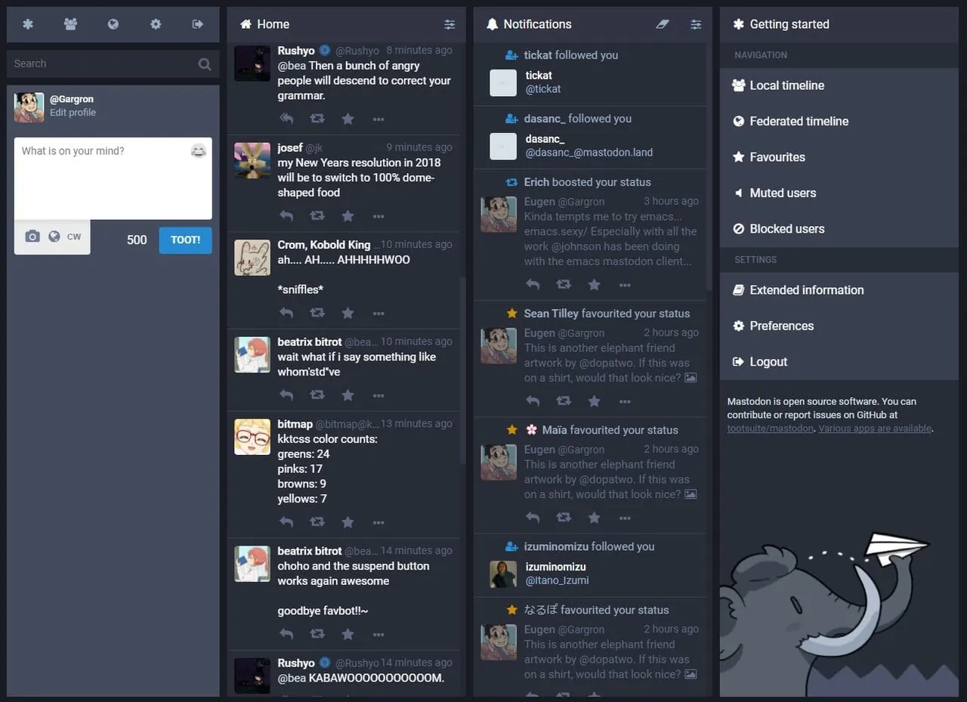
Task: Favourite josef's dome-shaped food post
Action: (x=348, y=215)
